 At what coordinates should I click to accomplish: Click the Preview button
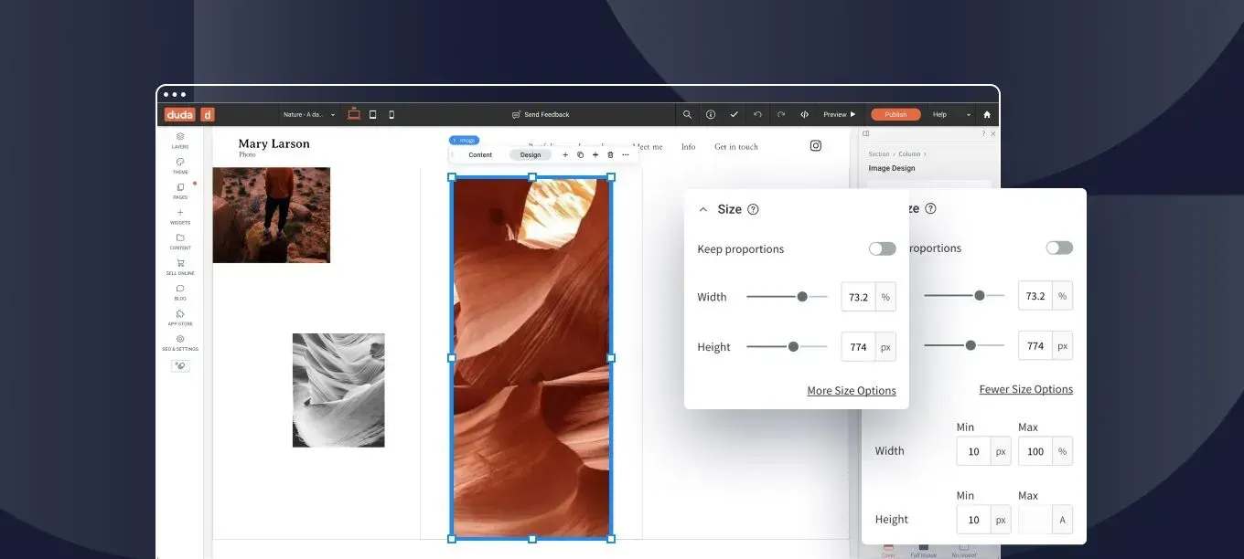pyautogui.click(x=839, y=114)
